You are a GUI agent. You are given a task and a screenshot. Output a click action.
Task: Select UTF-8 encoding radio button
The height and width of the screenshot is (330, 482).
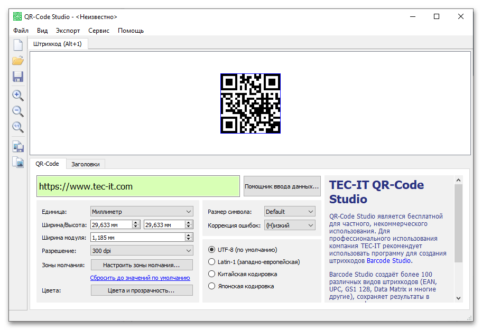[x=212, y=250]
